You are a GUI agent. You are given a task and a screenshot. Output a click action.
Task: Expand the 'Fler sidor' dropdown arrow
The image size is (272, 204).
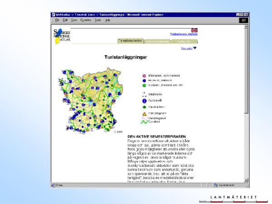pos(195,48)
